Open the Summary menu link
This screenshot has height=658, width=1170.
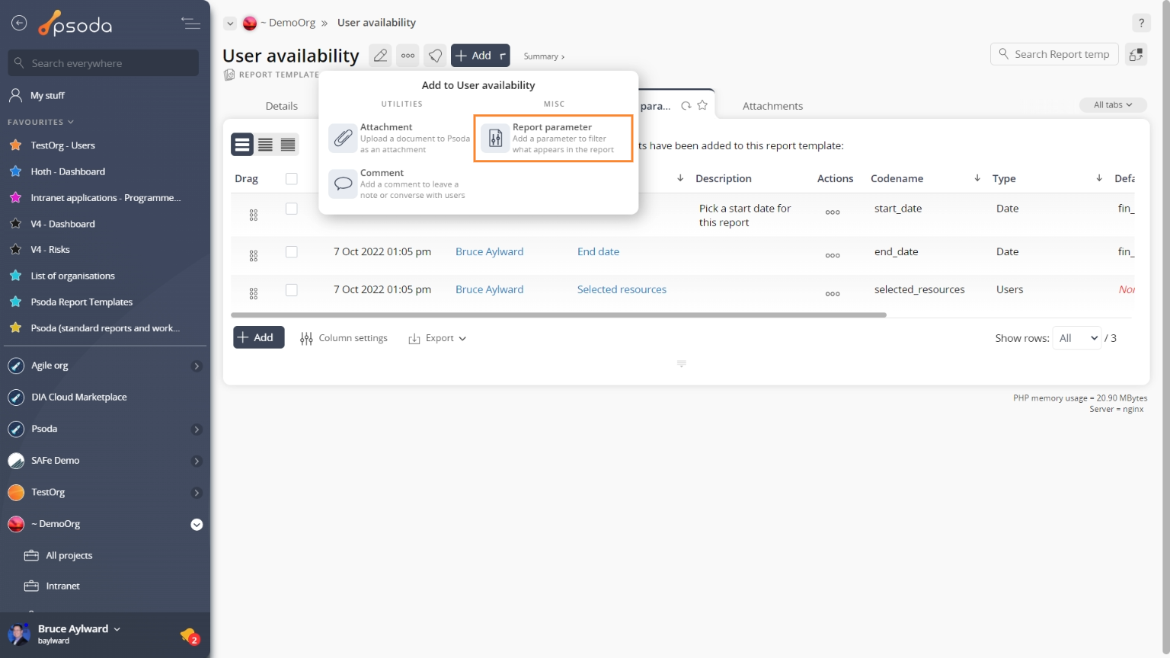coord(544,56)
